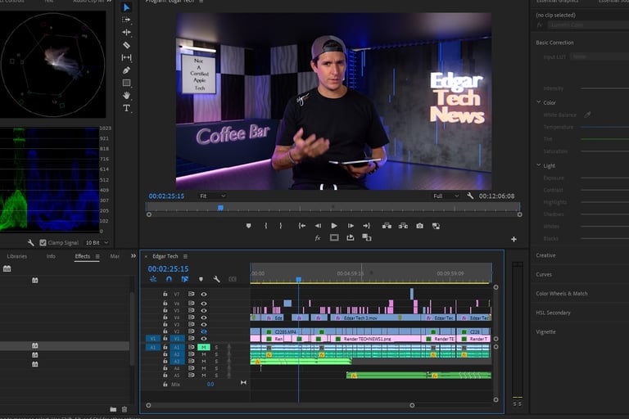Click the Mark In button
This screenshot has width=629, height=419.
265,226
